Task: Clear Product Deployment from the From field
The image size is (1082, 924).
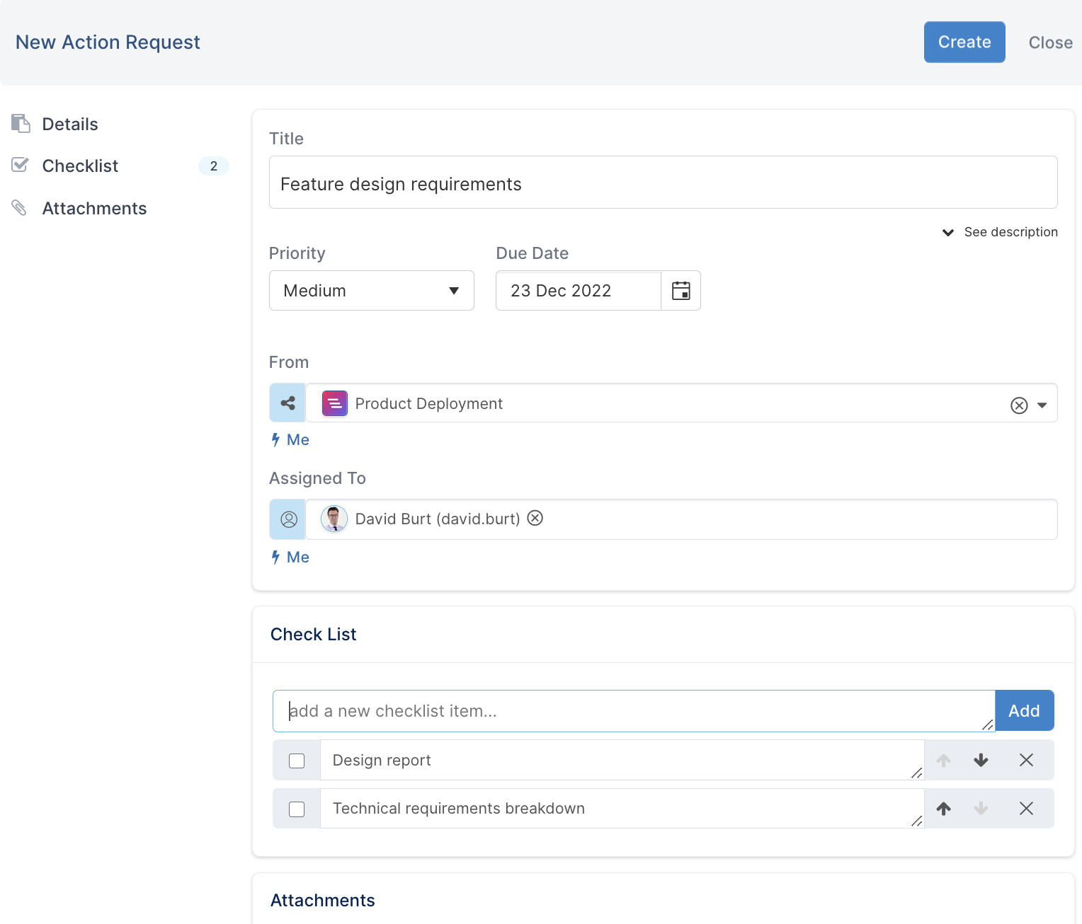Action: [x=1018, y=405]
